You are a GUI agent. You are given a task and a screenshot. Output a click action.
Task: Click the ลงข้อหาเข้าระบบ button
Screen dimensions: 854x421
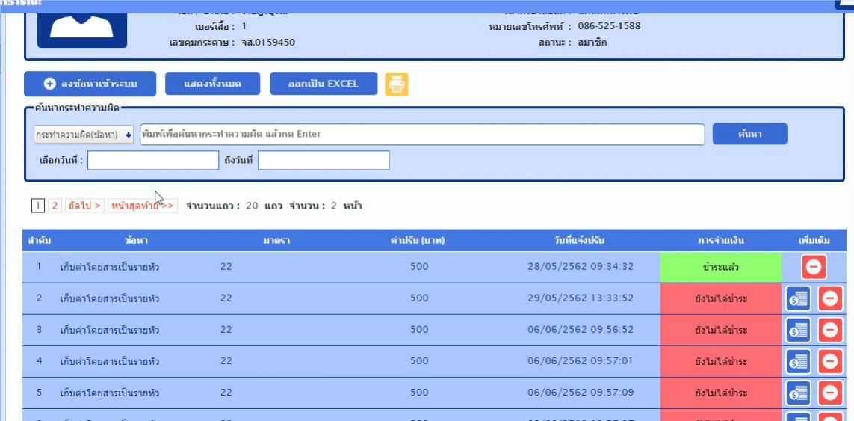coord(90,84)
